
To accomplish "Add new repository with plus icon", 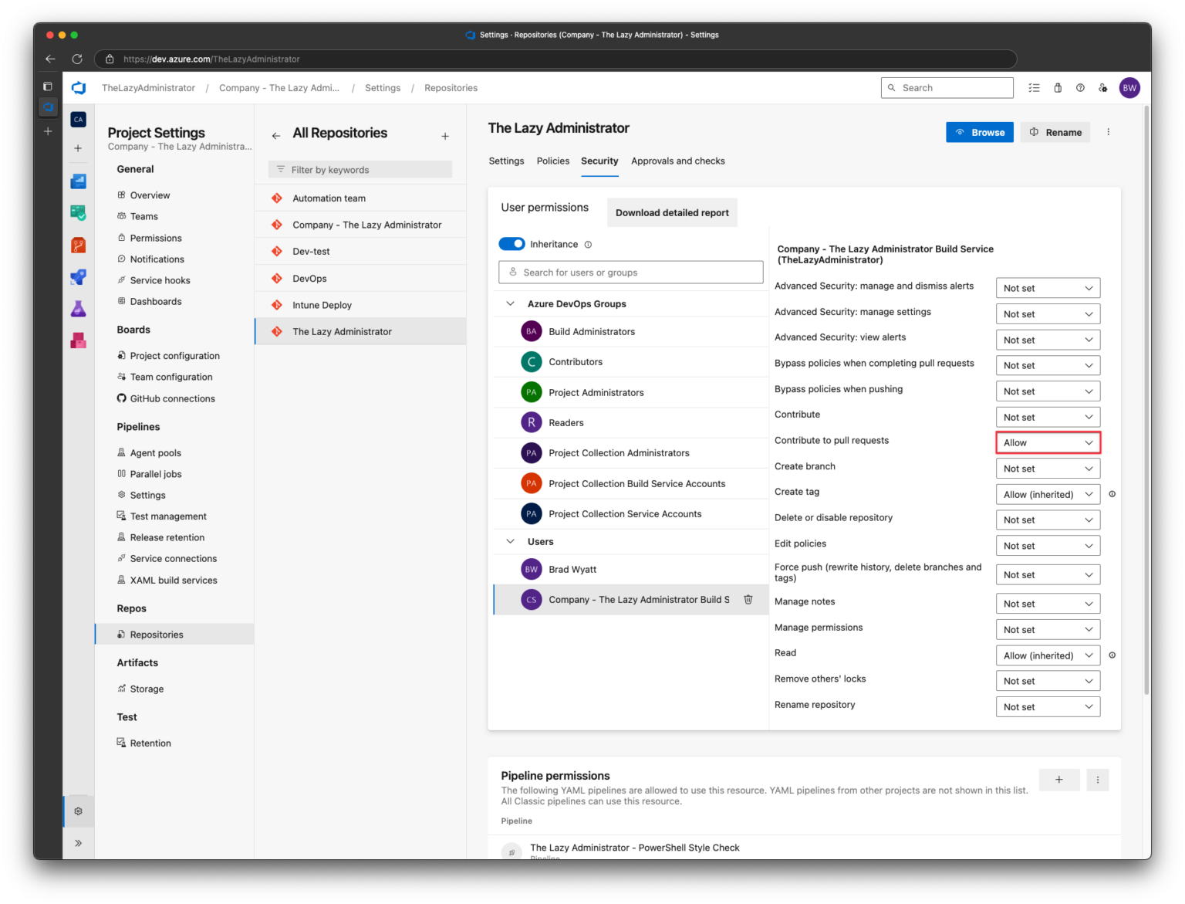I will click(x=445, y=136).
